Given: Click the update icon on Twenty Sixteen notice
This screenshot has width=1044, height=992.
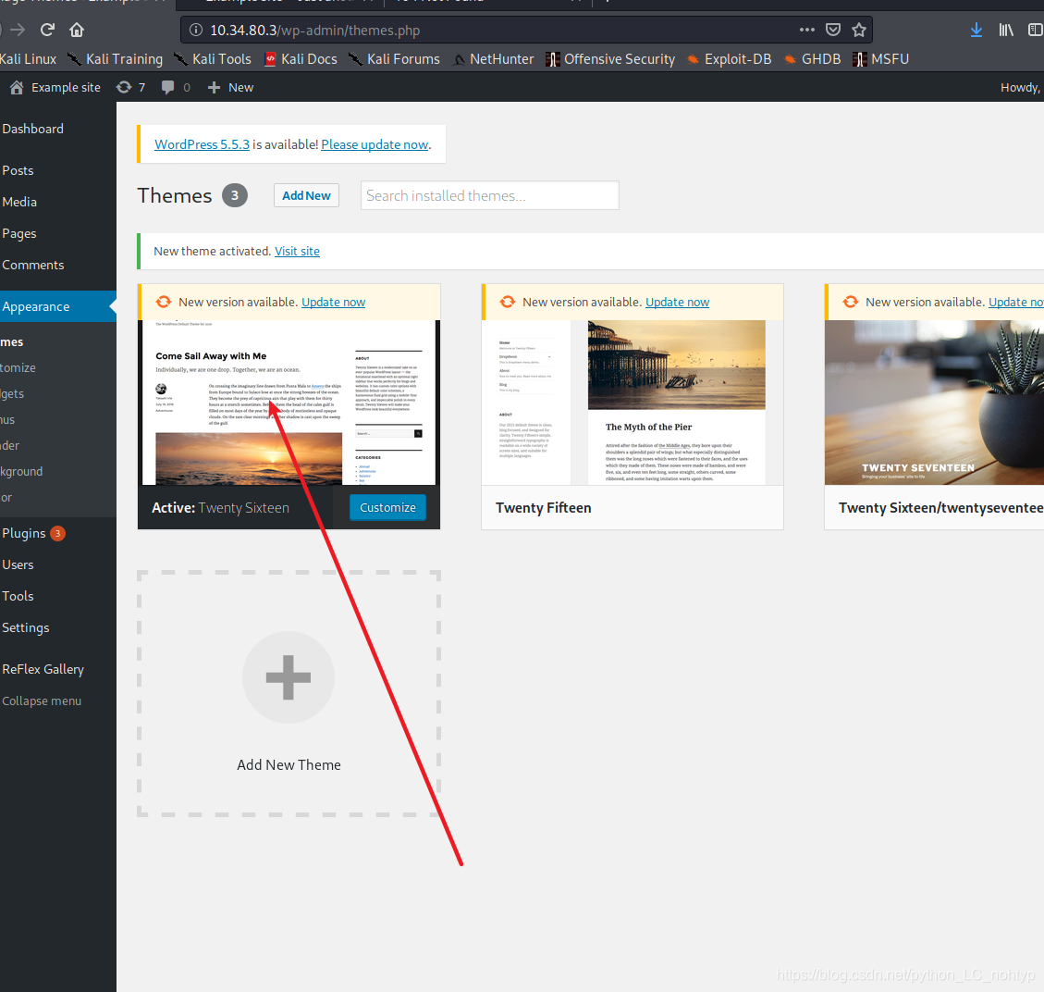Looking at the screenshot, I should [x=163, y=302].
